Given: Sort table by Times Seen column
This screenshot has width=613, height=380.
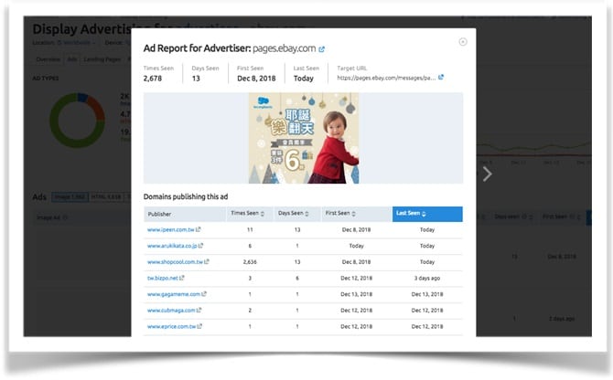Looking at the screenshot, I should [x=250, y=214].
